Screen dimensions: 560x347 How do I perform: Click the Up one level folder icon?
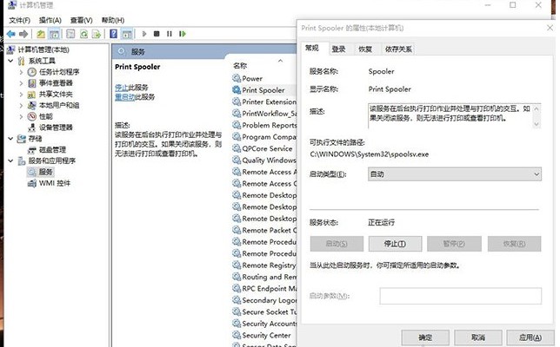pos(41,34)
